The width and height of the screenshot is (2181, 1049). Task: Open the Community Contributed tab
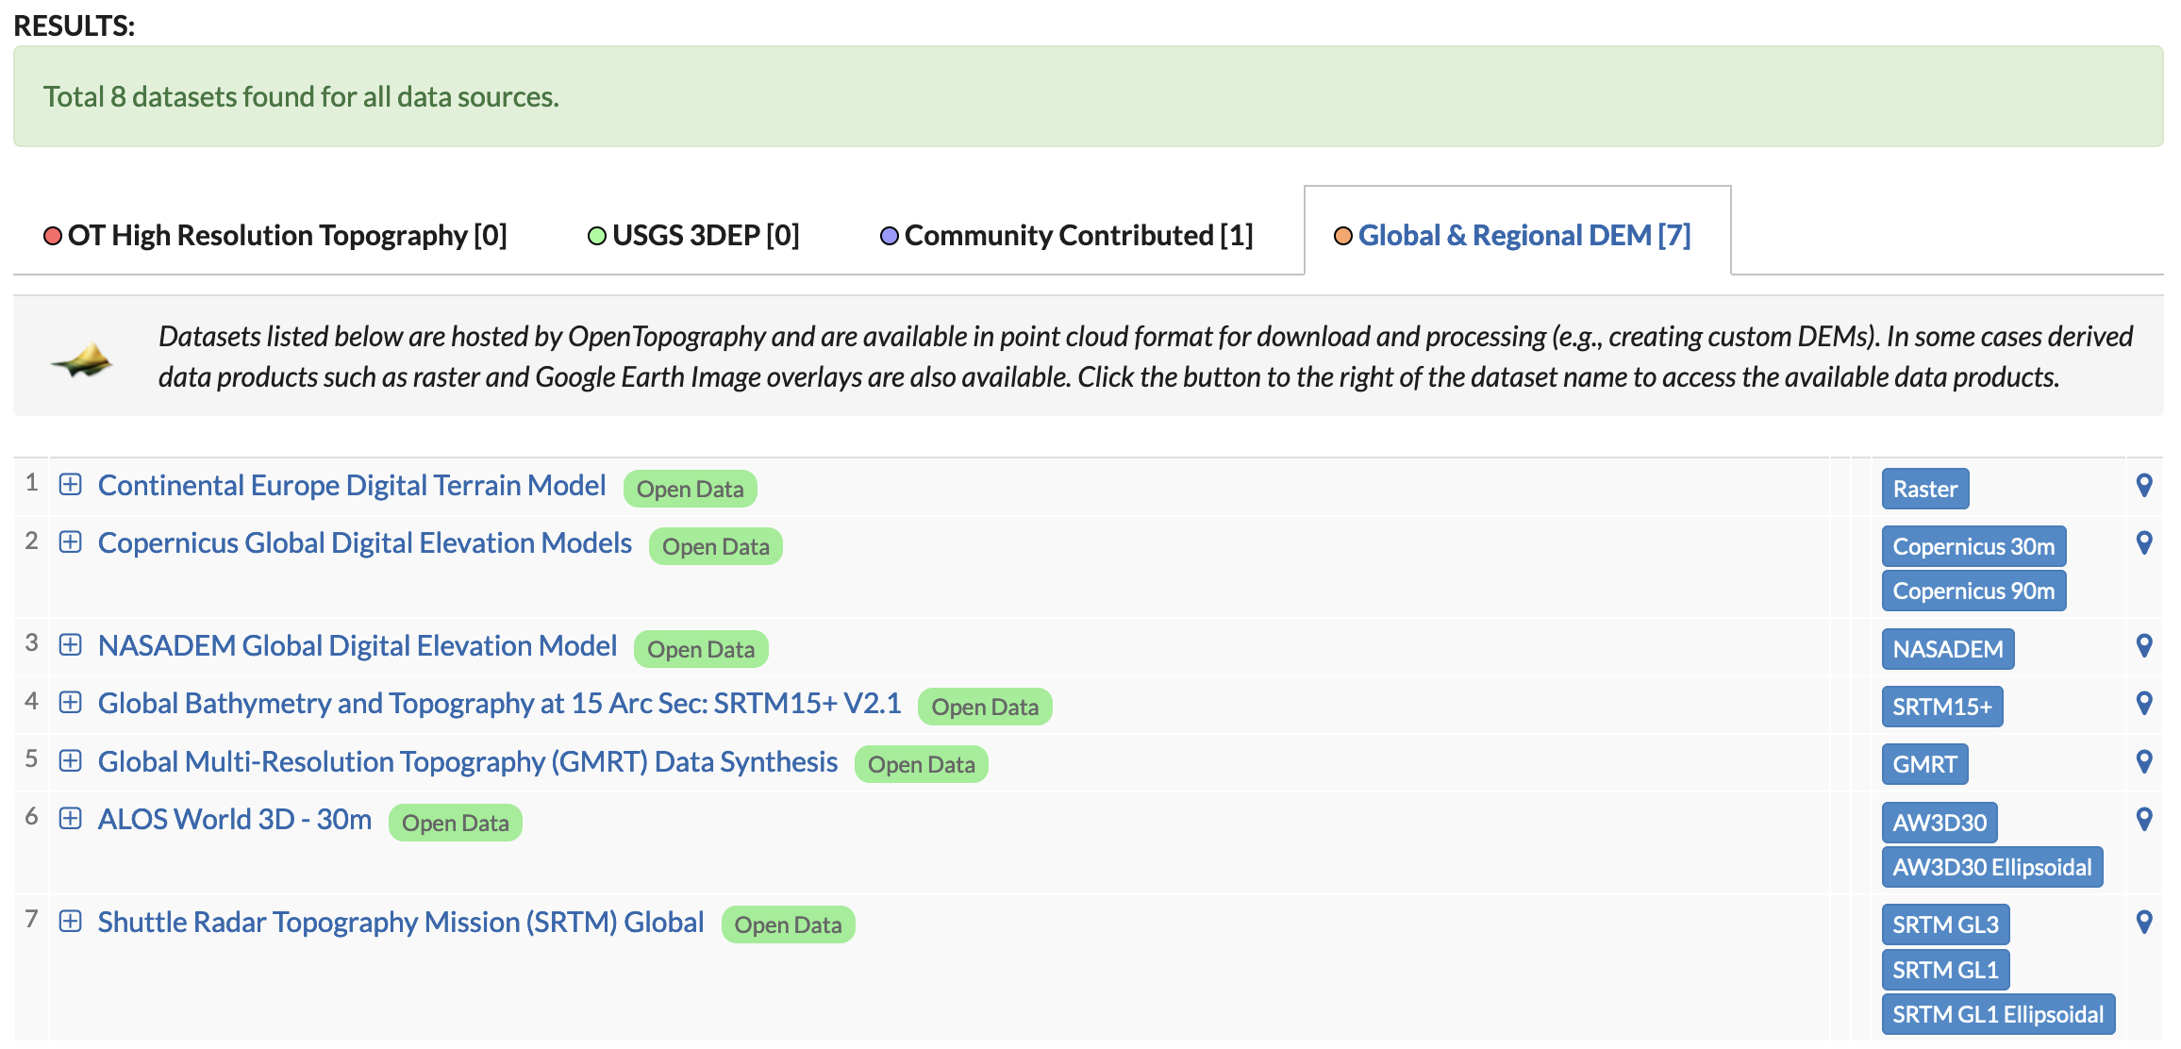[x=1066, y=235]
